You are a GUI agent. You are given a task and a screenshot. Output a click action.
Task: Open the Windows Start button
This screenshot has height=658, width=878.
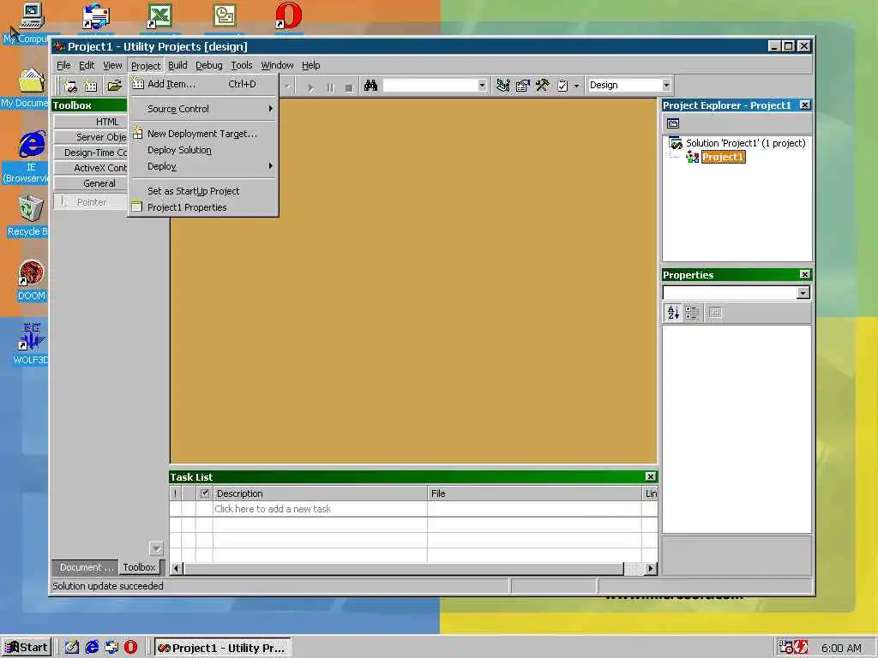pyautogui.click(x=27, y=648)
